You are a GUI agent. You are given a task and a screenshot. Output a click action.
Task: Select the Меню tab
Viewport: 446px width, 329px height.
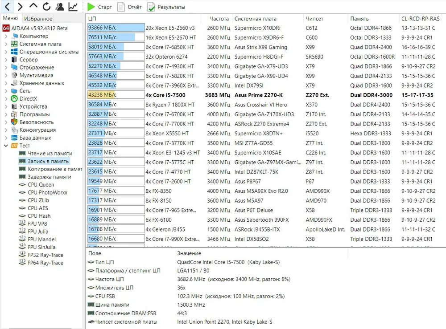[10, 18]
